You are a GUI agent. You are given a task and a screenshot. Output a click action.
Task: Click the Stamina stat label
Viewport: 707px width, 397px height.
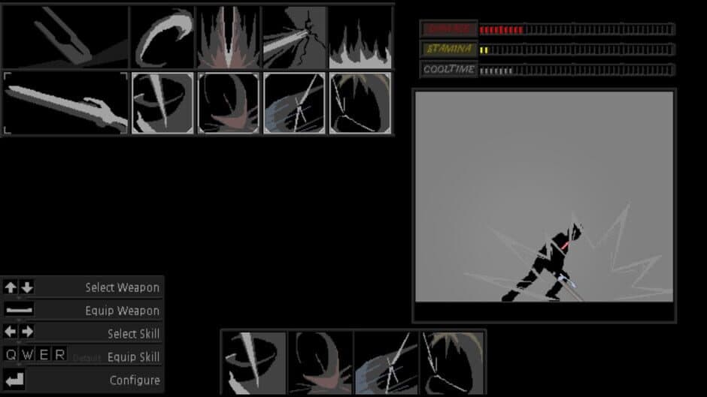click(x=448, y=49)
